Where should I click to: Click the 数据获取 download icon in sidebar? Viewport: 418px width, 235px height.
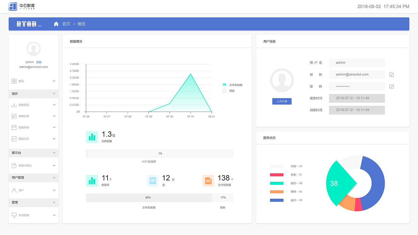[x=14, y=105]
